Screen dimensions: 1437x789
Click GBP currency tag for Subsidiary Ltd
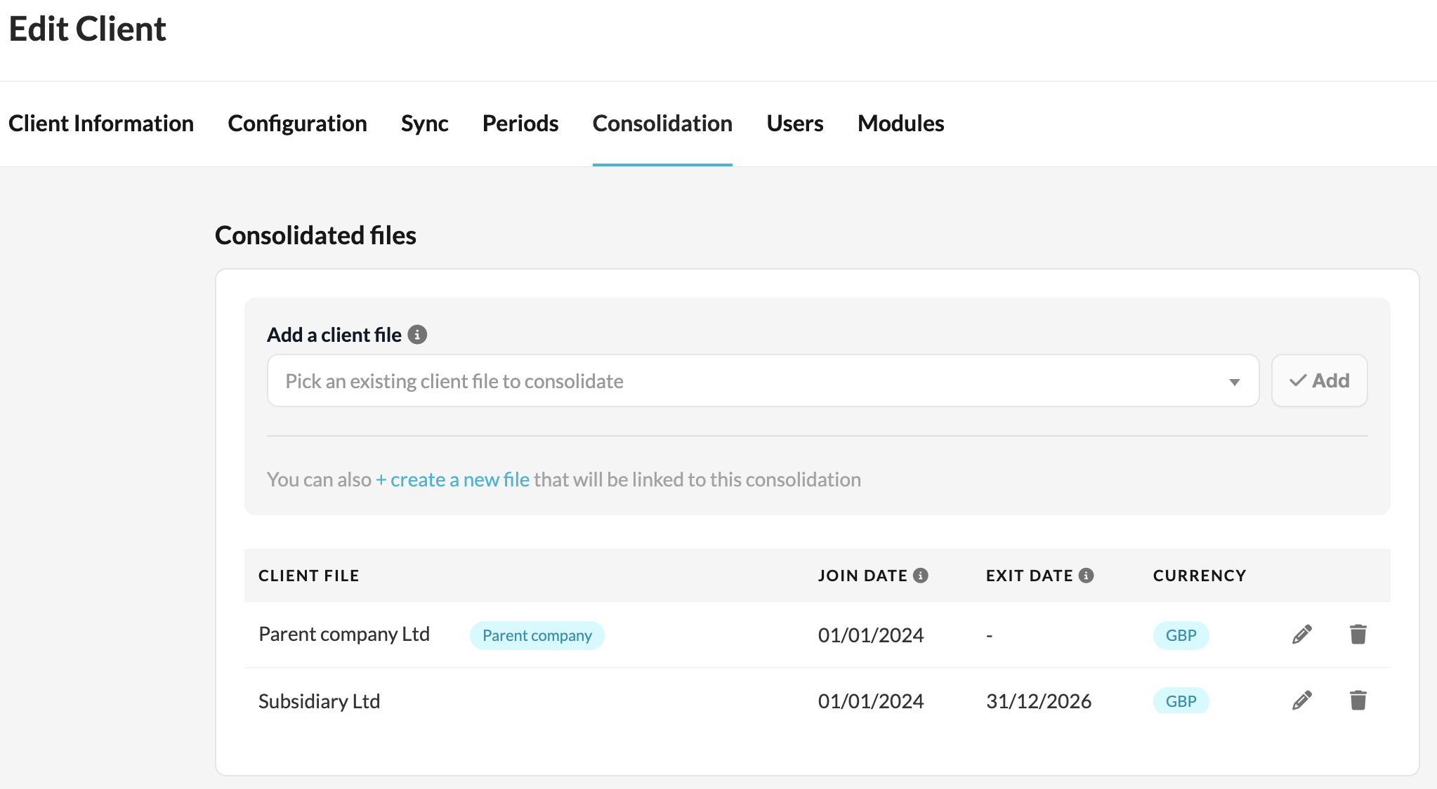(1181, 701)
